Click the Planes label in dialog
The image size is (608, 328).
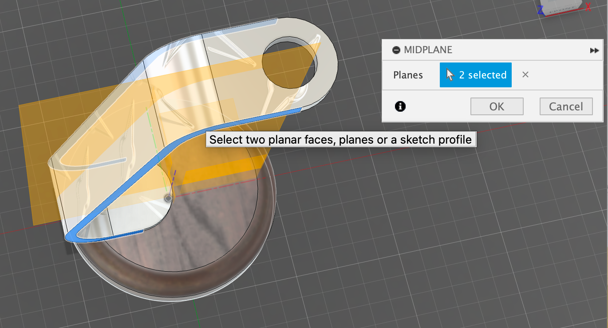click(x=408, y=75)
